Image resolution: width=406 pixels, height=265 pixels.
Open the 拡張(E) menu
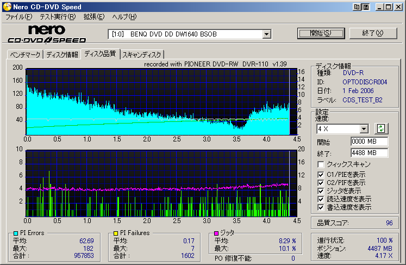coord(93,17)
